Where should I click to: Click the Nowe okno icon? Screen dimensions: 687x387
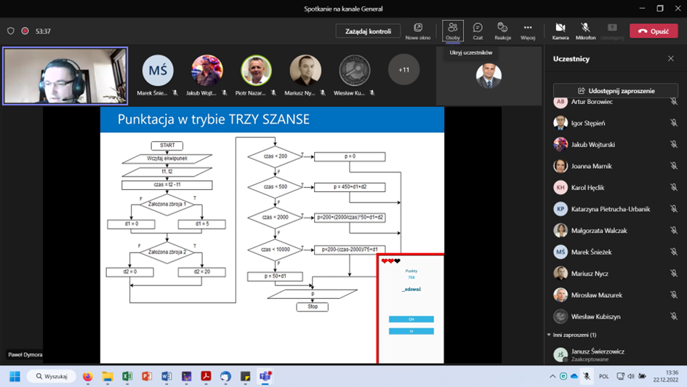point(418,31)
